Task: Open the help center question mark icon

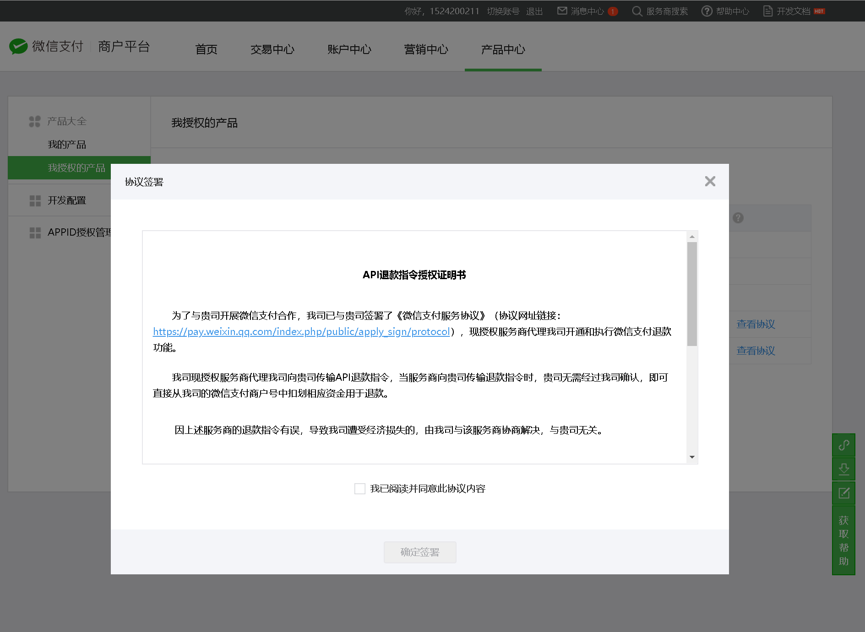Action: coord(707,11)
